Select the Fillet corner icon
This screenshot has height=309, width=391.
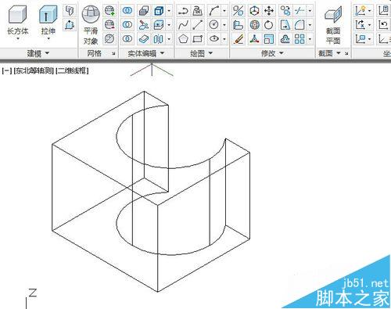(300, 25)
